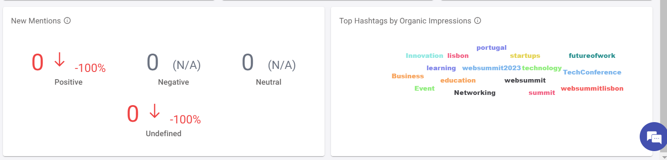The image size is (667, 160).
Task: Click the Event hashtag
Action: [424, 89]
